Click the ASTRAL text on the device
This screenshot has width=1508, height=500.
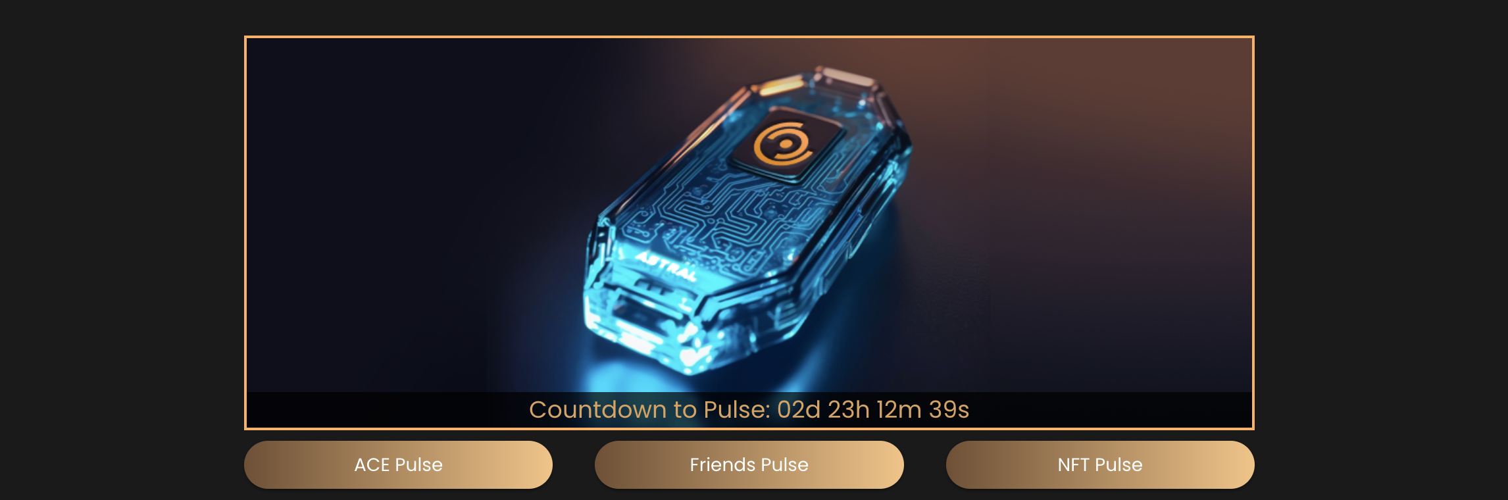(x=666, y=265)
